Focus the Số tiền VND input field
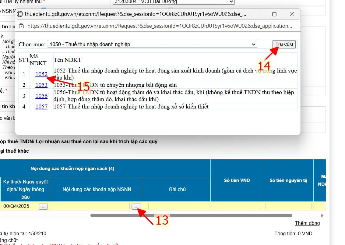The width and height of the screenshot is (345, 245). [x=237, y=206]
